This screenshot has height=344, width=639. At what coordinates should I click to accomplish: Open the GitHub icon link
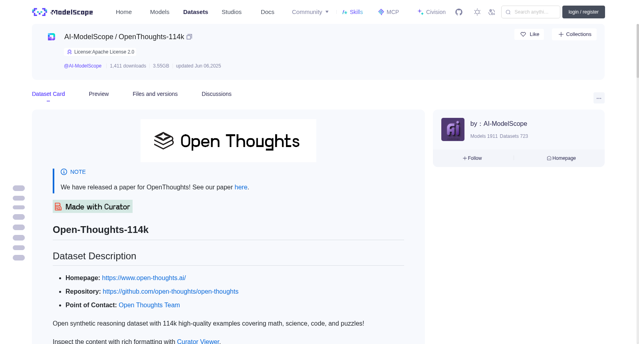[459, 12]
